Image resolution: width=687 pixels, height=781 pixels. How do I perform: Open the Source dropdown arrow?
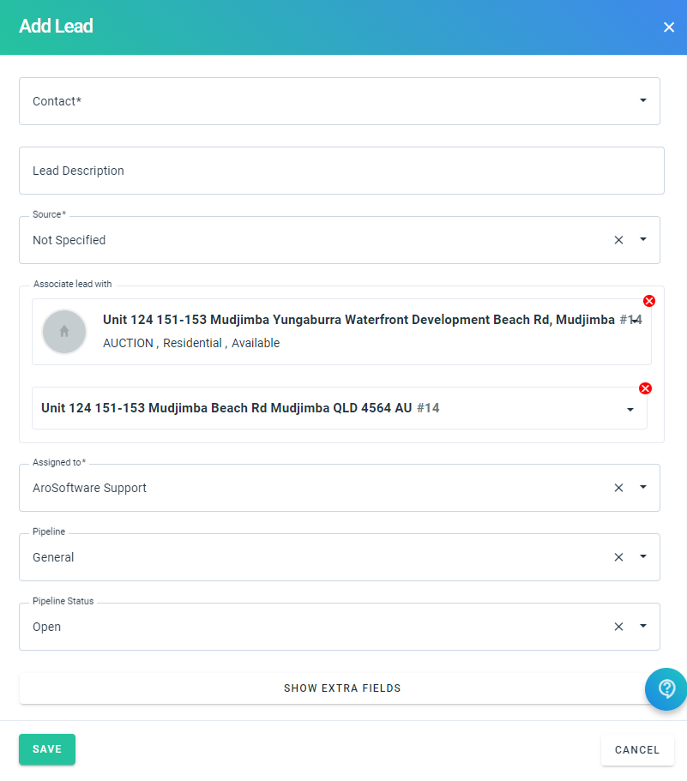click(643, 239)
